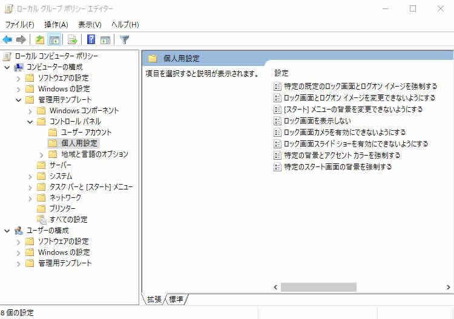The width and height of the screenshot is (454, 319).
Task: Expand 管理用テンプレート under ユーザーの構成
Action: point(19,264)
